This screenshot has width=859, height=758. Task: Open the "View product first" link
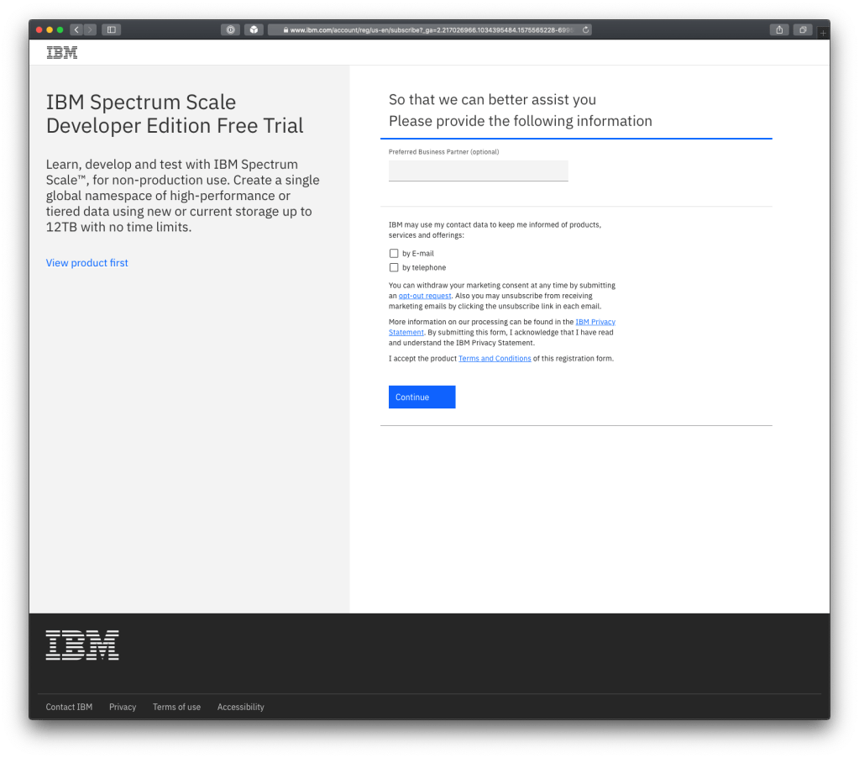pos(87,263)
